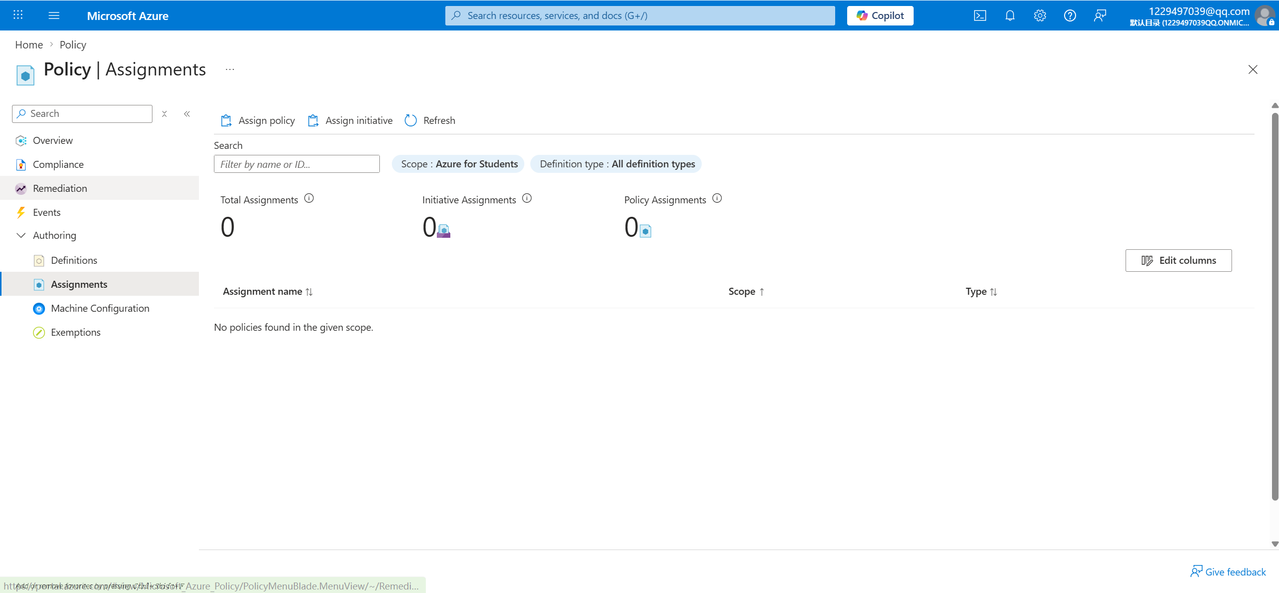The image size is (1279, 593).
Task: Open the more options ellipsis beside the title
Action: pyautogui.click(x=230, y=69)
